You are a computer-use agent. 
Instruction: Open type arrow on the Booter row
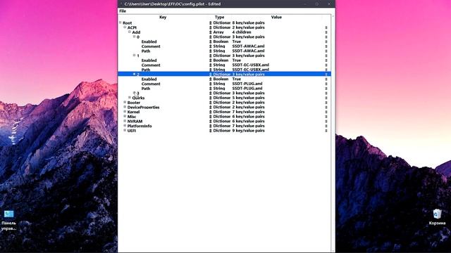pos(211,103)
